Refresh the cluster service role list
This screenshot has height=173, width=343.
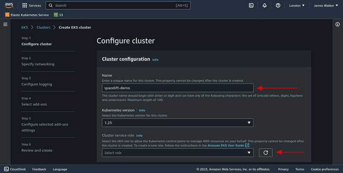(266, 152)
